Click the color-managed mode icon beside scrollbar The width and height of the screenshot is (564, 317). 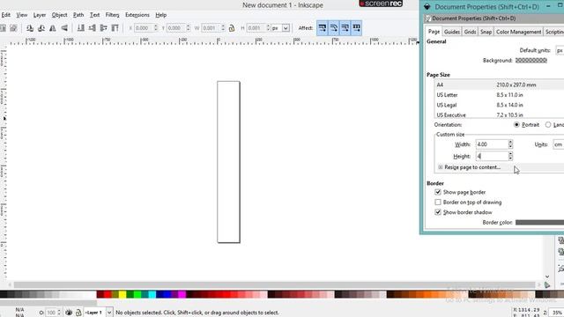tap(547, 285)
